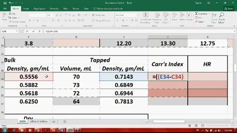Open the Merge & Center dropdown arrow

click(113, 20)
